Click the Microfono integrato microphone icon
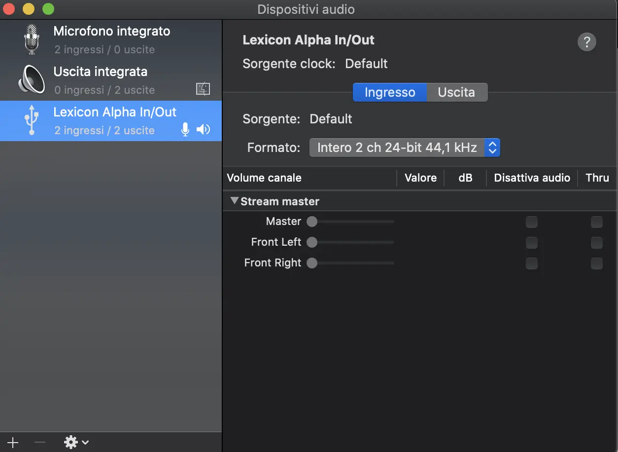 pyautogui.click(x=32, y=39)
